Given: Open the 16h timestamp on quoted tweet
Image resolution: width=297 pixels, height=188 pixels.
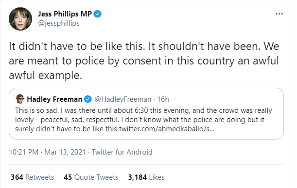Looking at the screenshot, I should [163, 99].
